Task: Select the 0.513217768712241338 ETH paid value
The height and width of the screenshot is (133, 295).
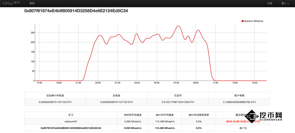Action: click(178, 102)
